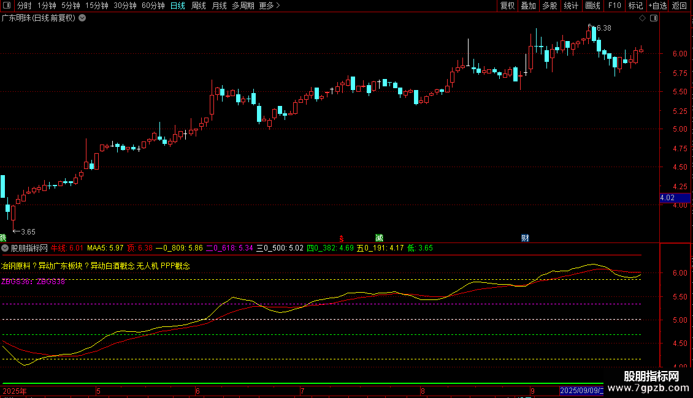Click the 多股 multi-stock button

coord(549,6)
